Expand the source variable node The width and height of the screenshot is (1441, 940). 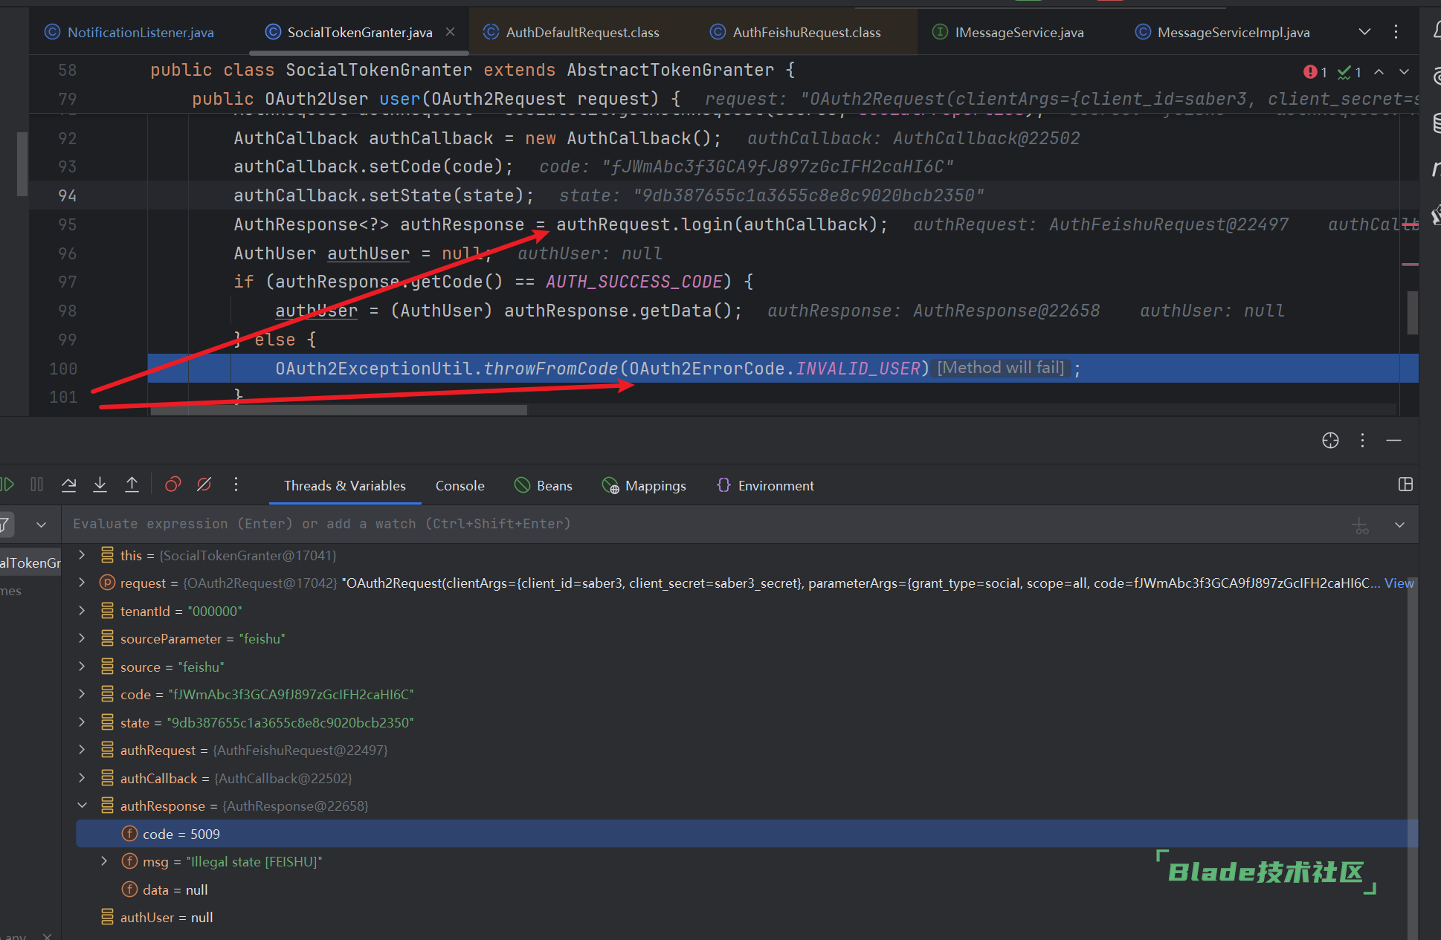click(82, 667)
